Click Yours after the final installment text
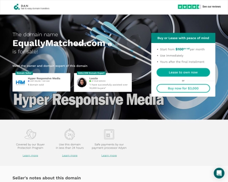The image size is (228, 182). point(182,62)
